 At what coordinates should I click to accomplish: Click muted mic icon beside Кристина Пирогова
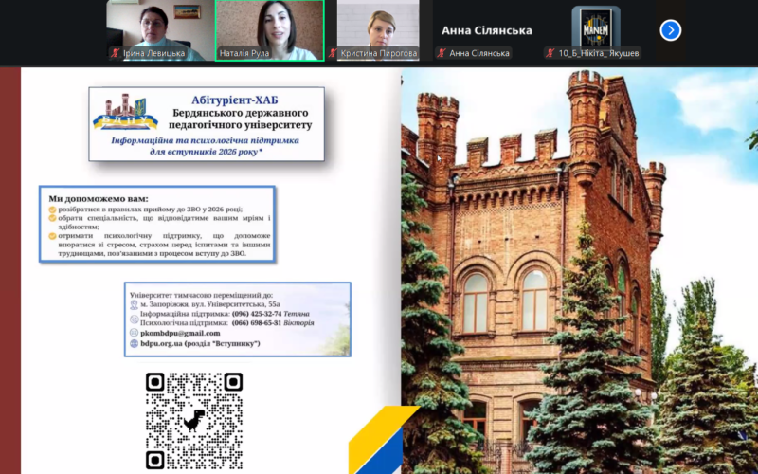[x=333, y=53]
